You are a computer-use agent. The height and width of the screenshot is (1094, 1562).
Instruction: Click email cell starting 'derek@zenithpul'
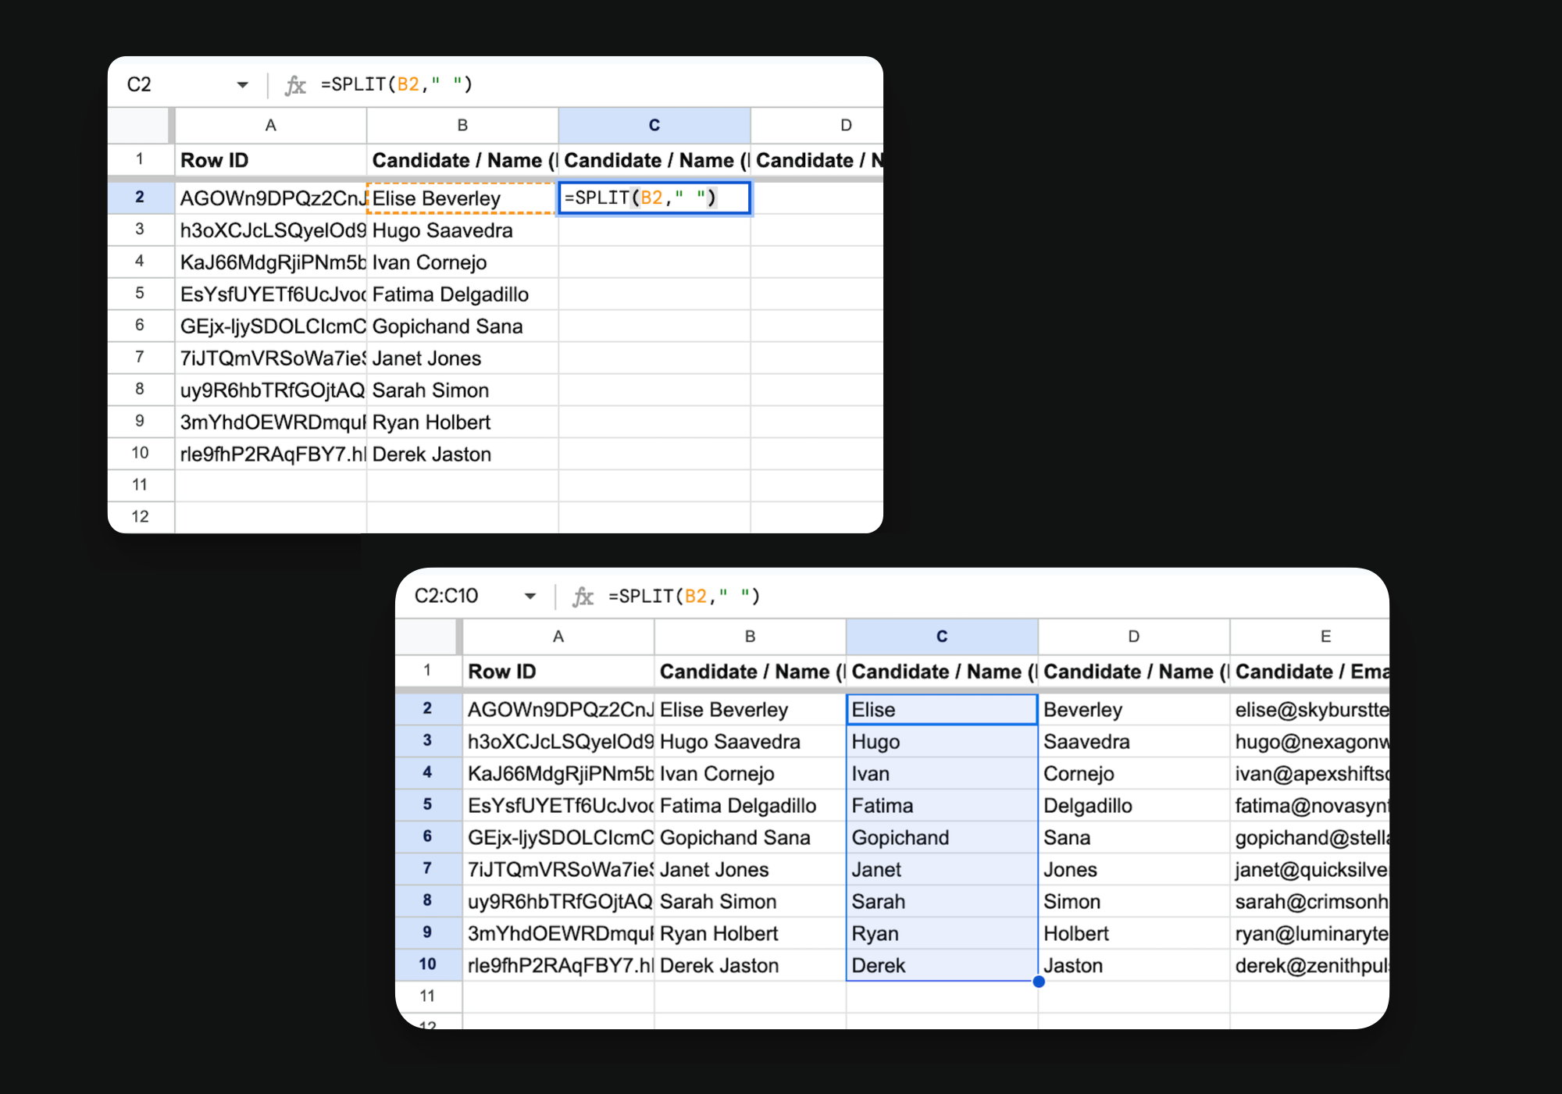pos(1310,966)
